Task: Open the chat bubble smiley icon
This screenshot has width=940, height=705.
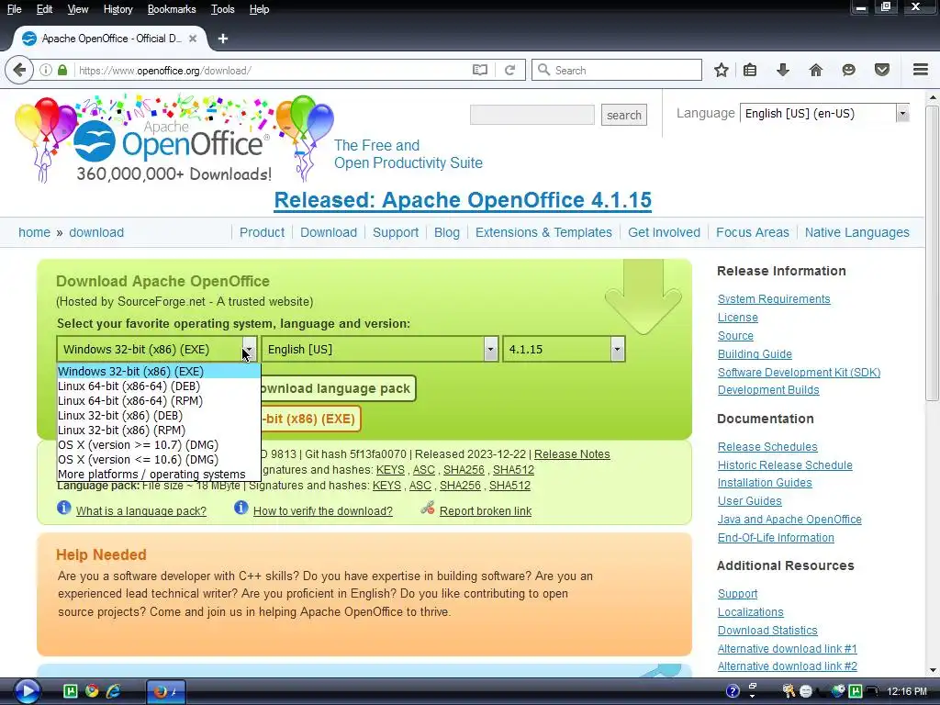Action: pos(849,70)
